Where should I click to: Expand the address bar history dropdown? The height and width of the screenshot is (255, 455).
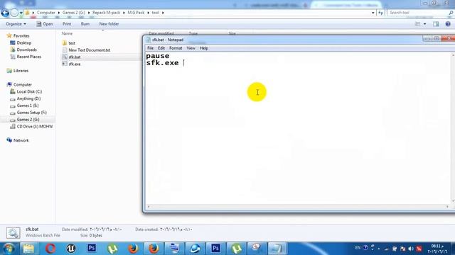(x=373, y=13)
